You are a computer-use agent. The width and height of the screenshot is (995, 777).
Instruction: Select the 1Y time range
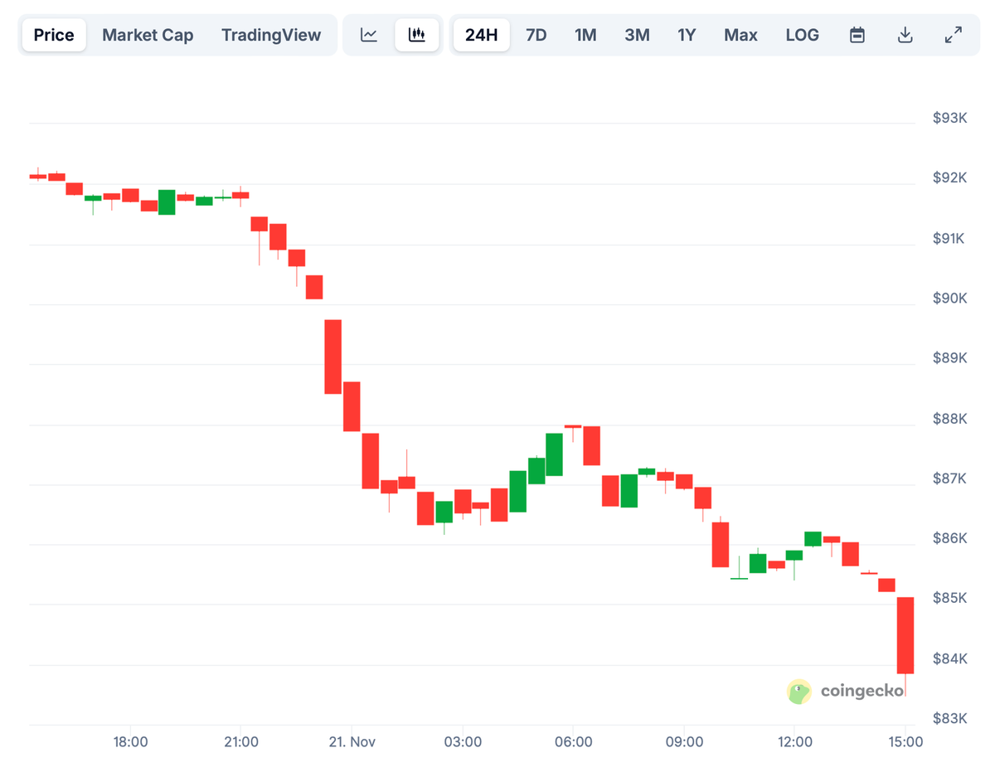[687, 35]
